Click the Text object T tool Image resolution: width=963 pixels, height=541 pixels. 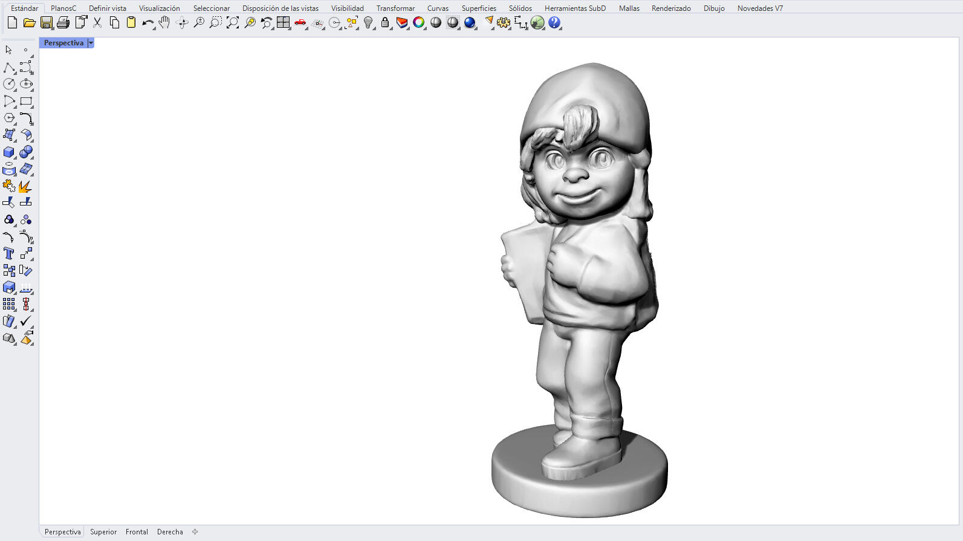coord(9,253)
